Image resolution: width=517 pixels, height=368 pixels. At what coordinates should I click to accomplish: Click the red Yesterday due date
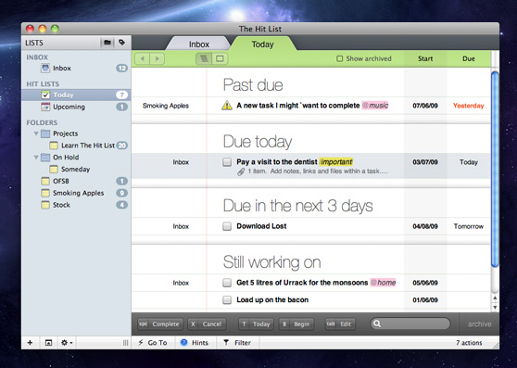(x=469, y=106)
